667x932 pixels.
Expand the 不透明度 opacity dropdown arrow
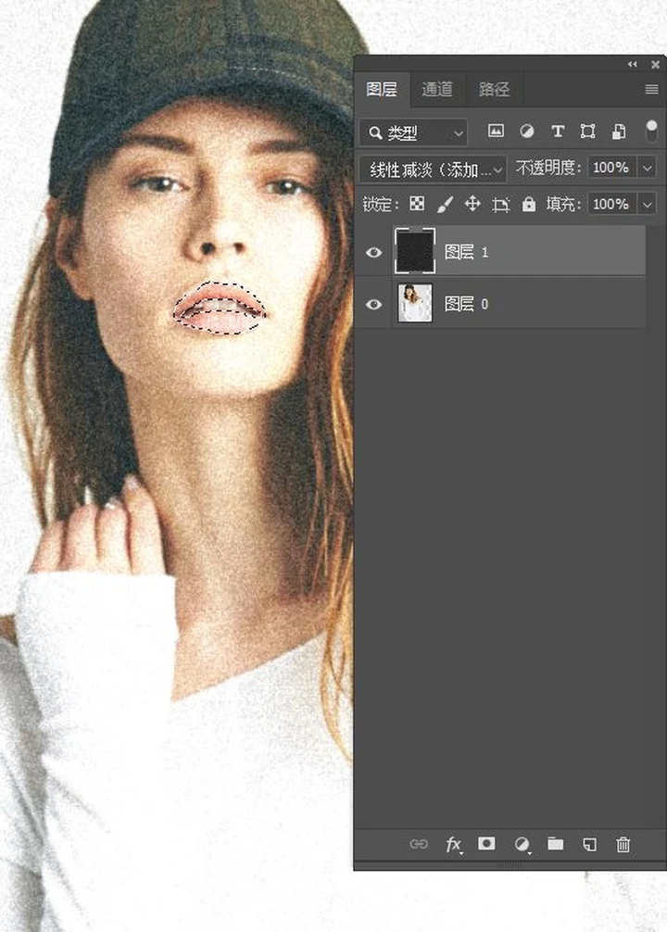pos(646,169)
